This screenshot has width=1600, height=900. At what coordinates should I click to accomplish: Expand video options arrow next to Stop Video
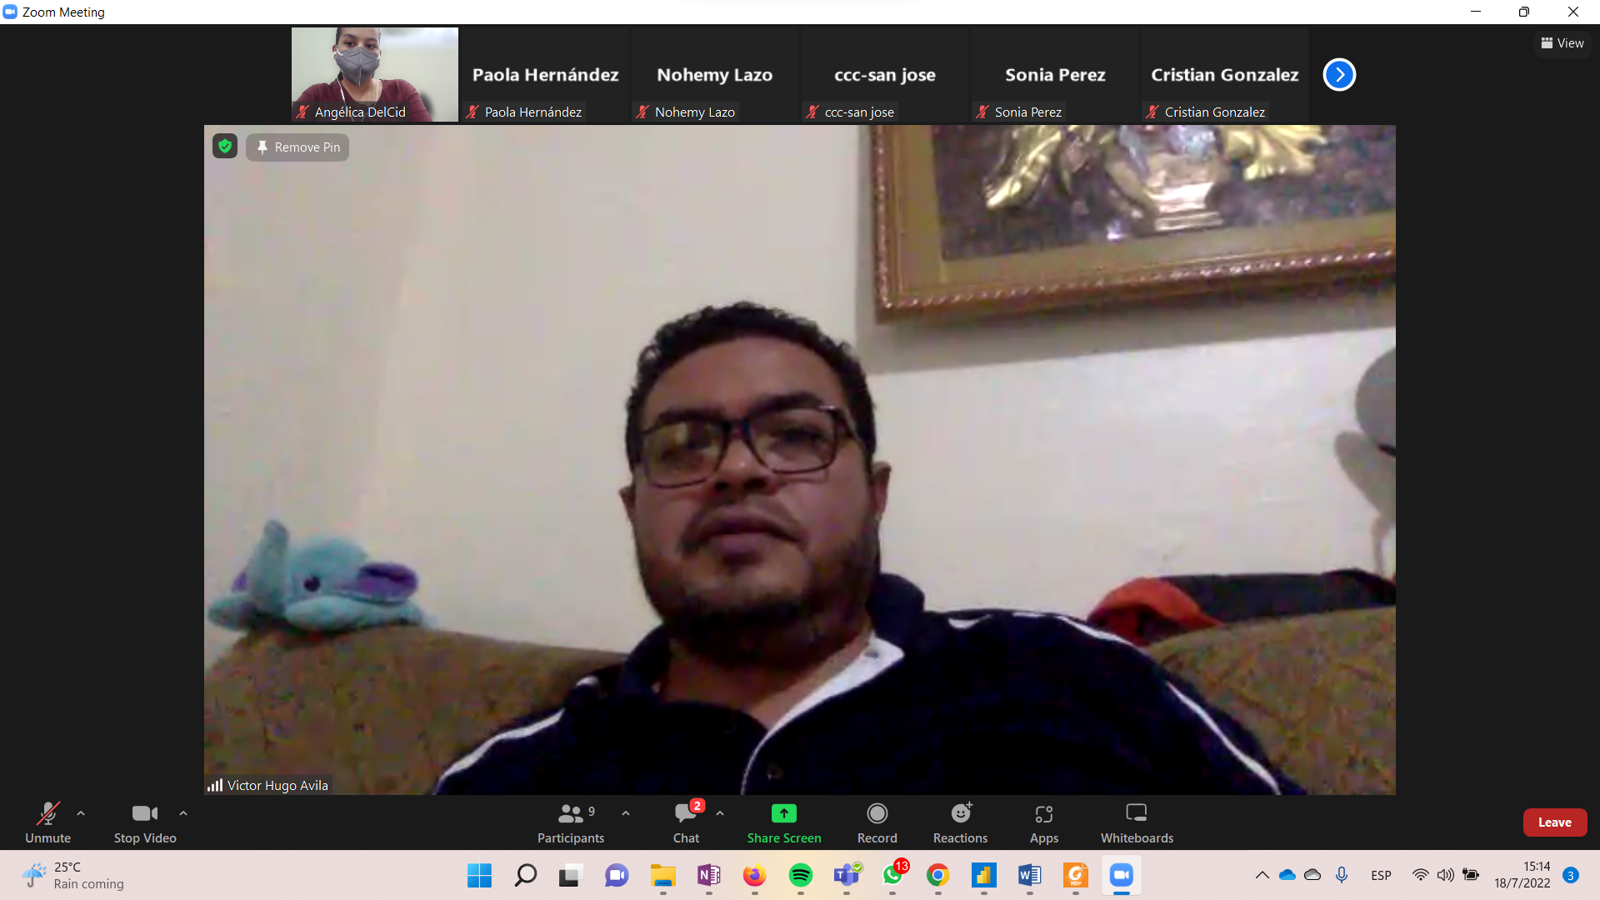pos(183,813)
